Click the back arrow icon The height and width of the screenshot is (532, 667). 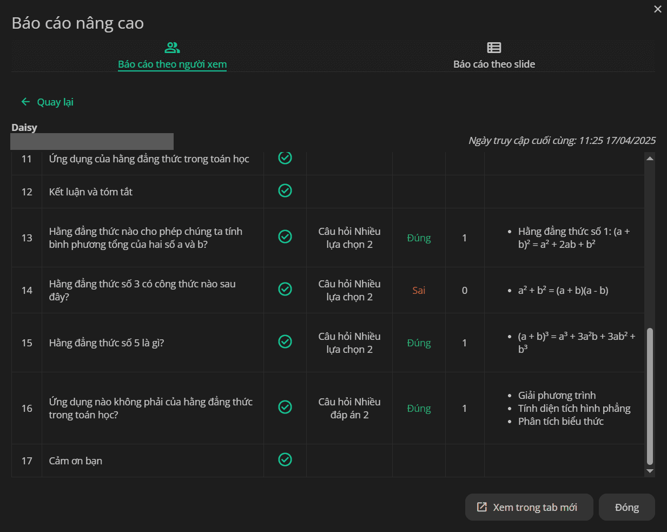(25, 102)
